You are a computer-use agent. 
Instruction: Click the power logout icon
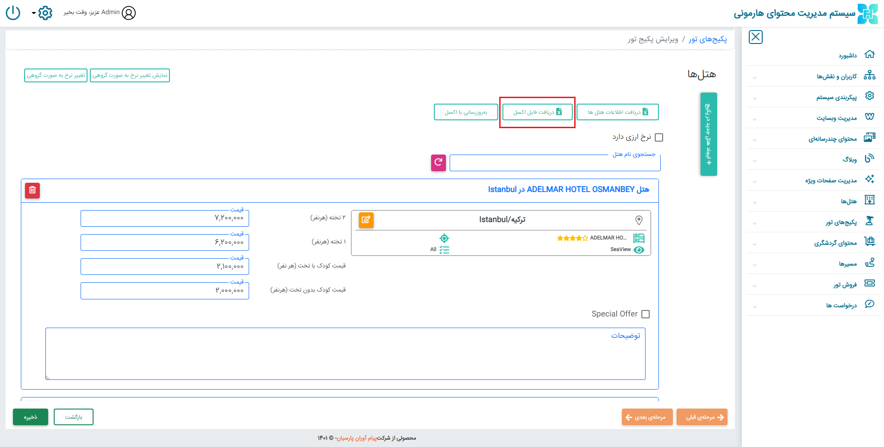point(13,12)
